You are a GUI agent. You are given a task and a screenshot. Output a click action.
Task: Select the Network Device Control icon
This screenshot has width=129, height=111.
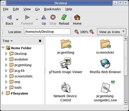pyautogui.click(x=65, y=92)
